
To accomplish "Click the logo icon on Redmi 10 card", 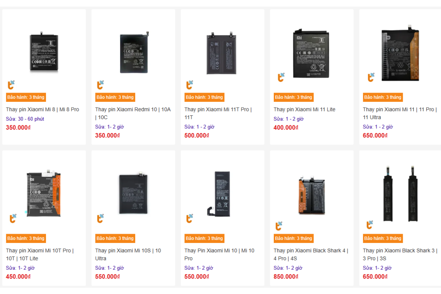I will [x=100, y=85].
